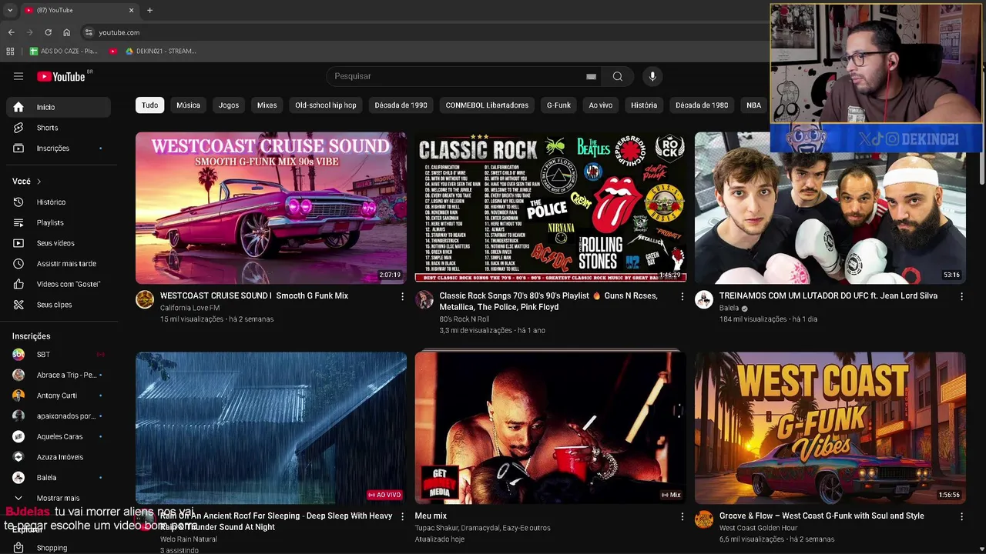Play rain on ancient roof live thumbnail
Screen dimensions: 986x554
(x=271, y=428)
